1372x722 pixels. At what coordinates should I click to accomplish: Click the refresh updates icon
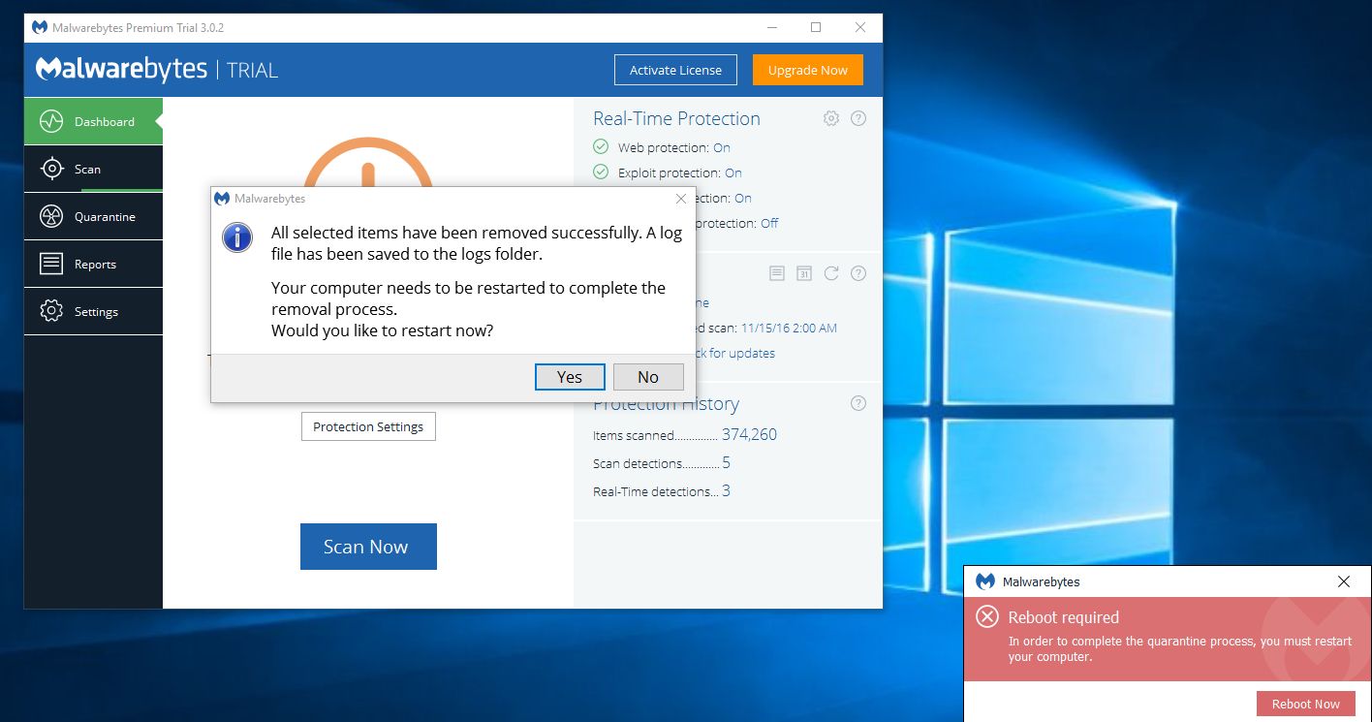[x=831, y=273]
